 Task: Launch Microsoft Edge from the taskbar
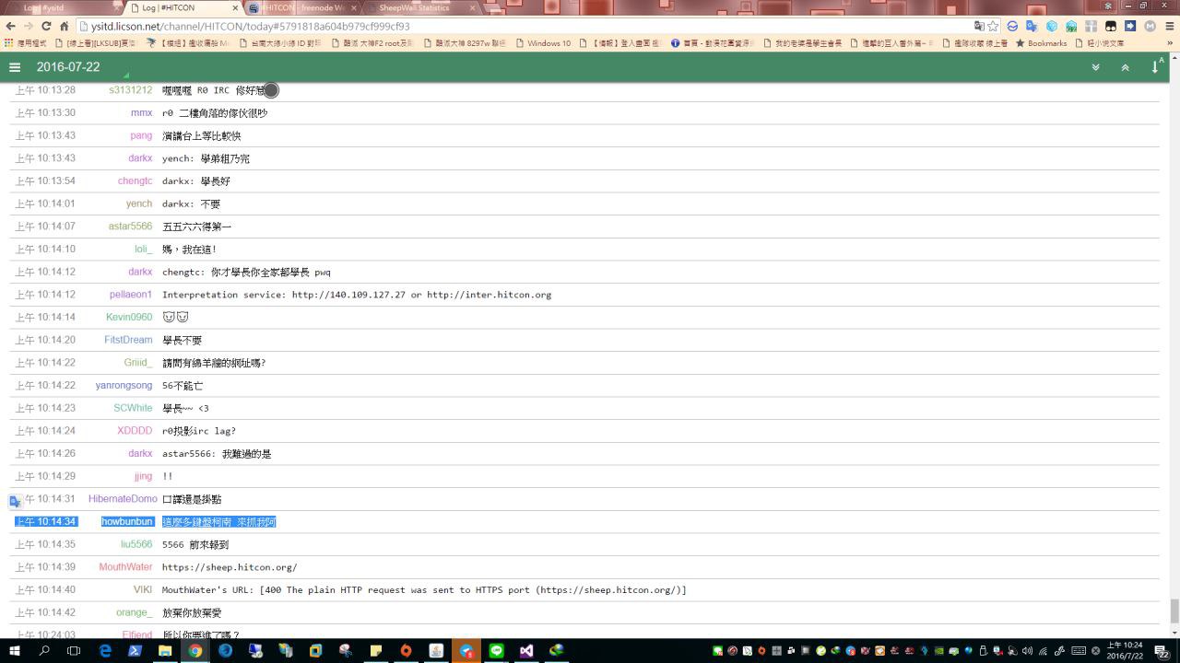105,651
